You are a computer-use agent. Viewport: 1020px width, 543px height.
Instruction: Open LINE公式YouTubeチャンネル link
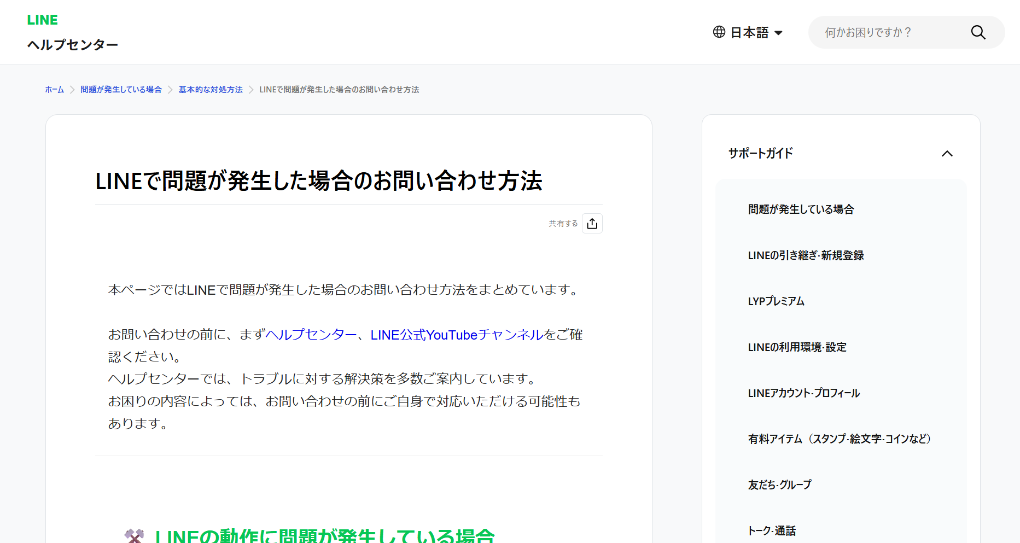click(x=457, y=335)
